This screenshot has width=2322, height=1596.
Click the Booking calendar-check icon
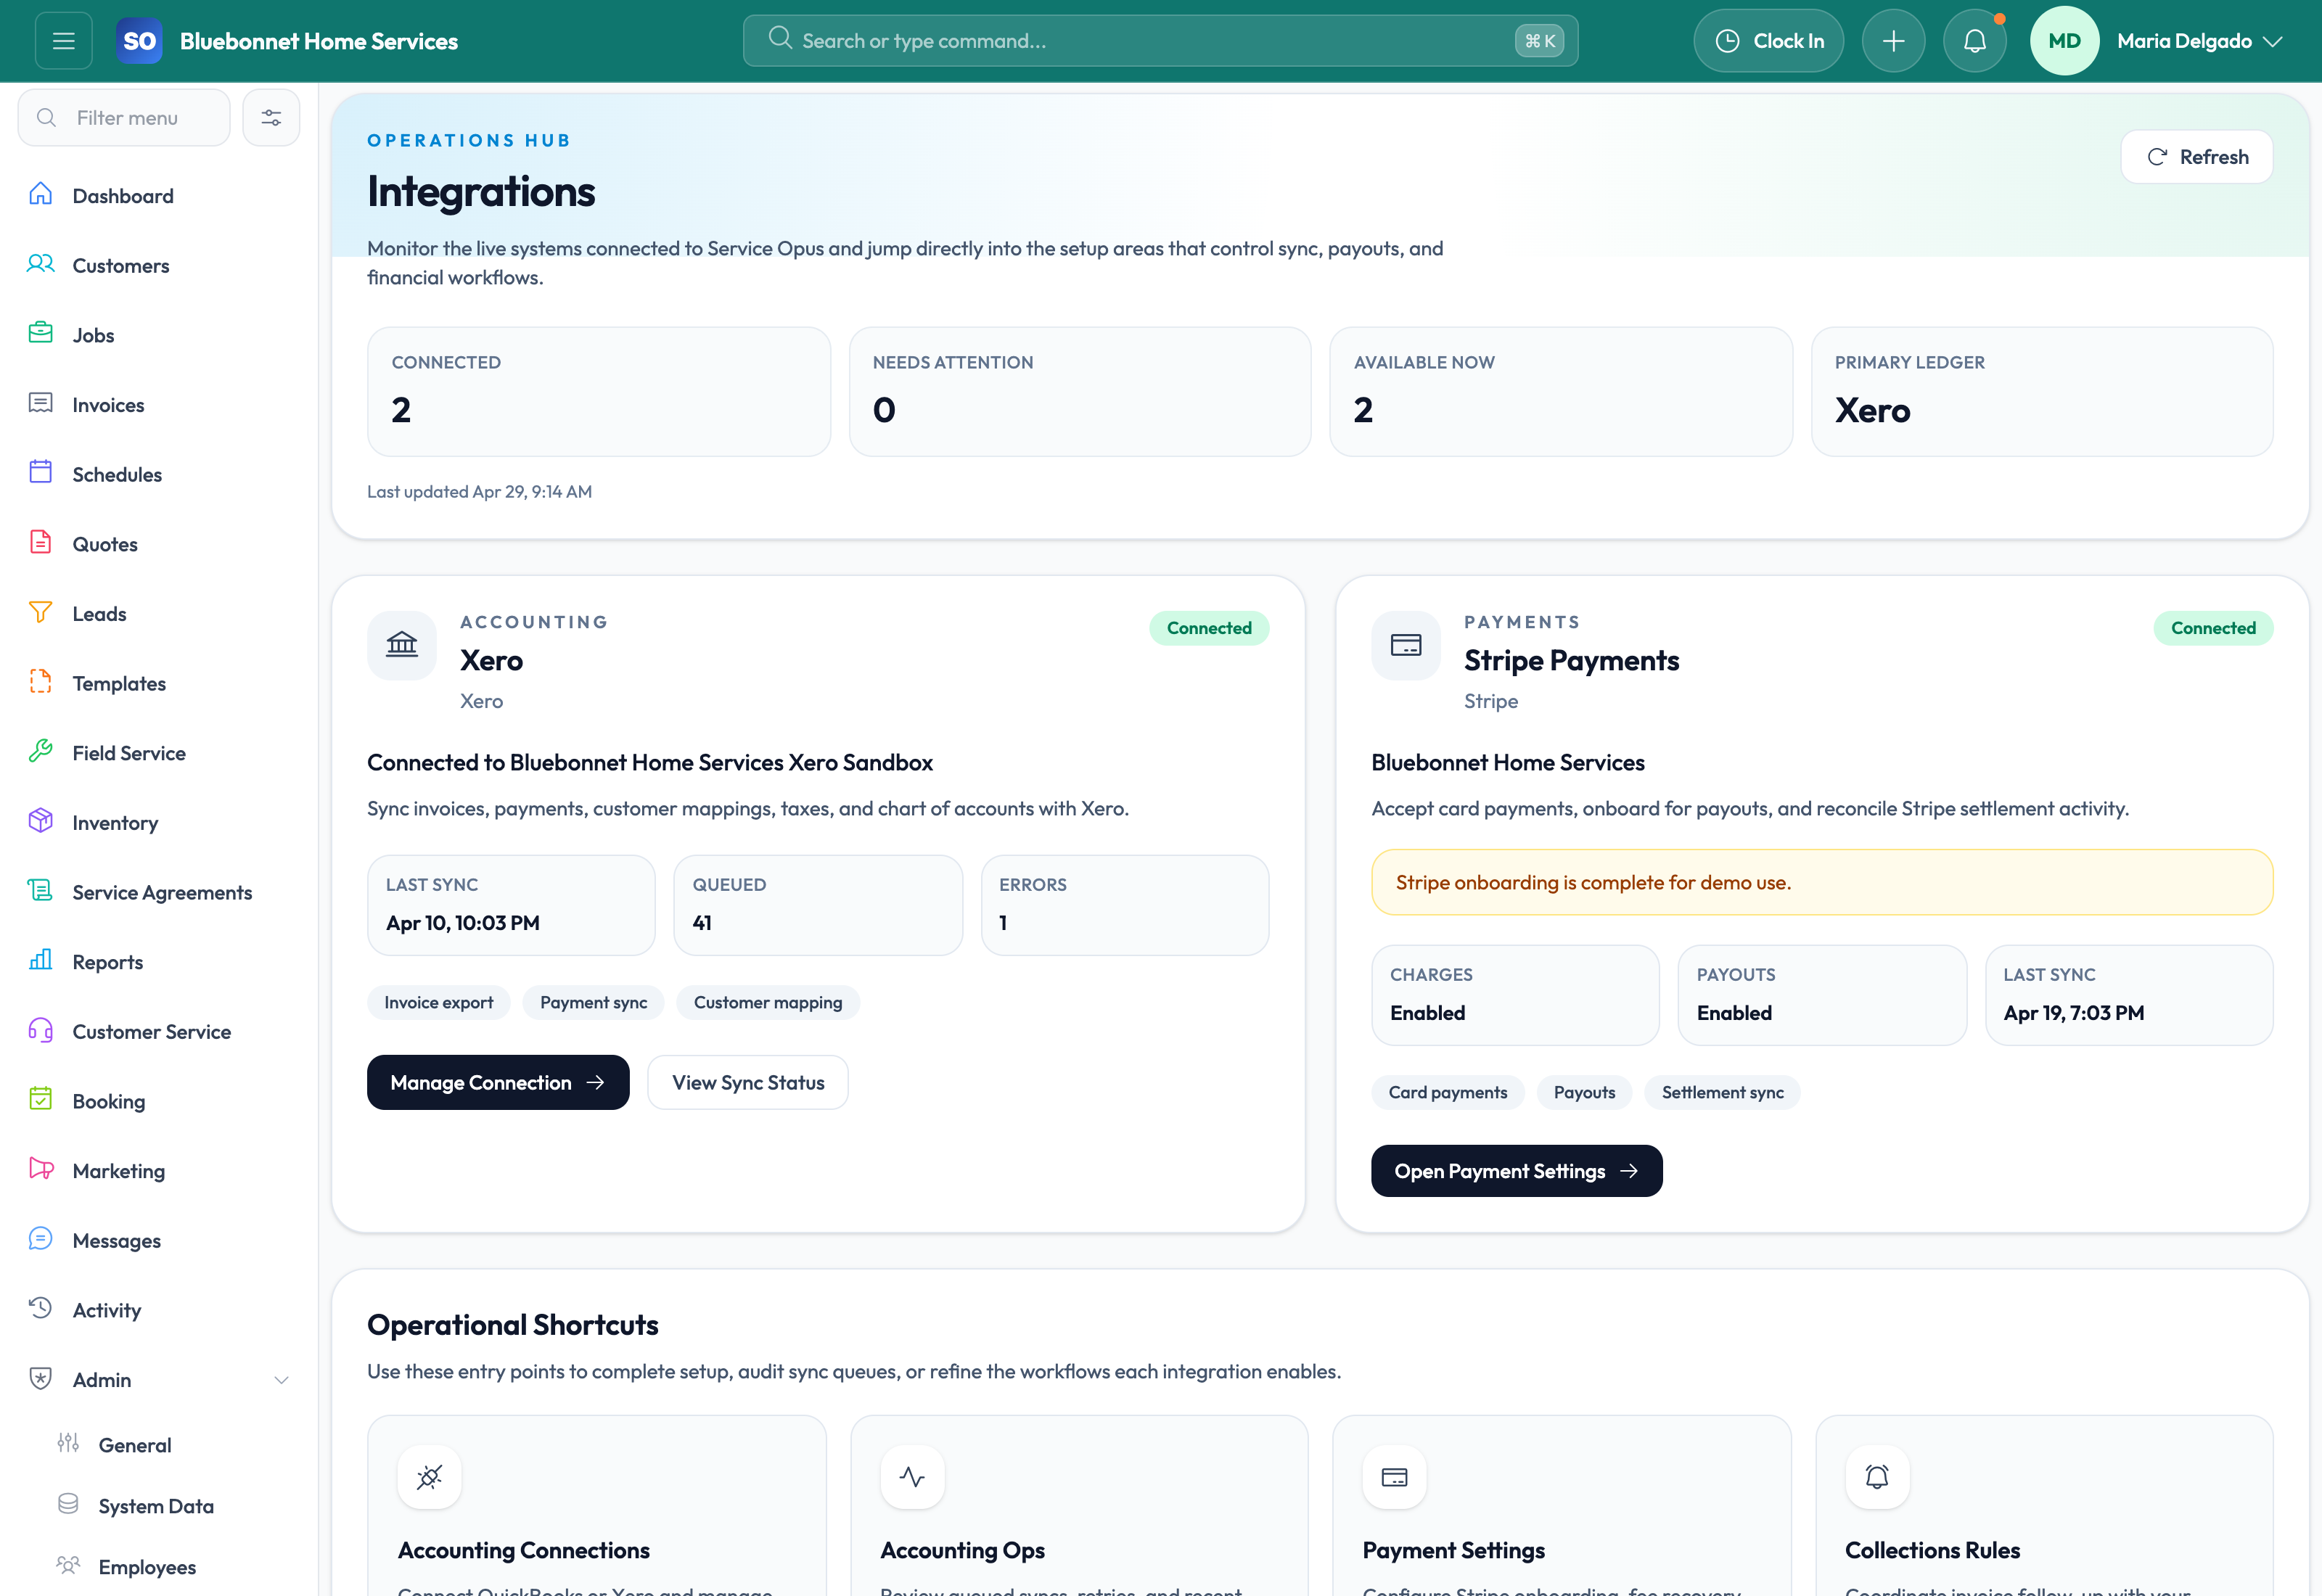click(x=41, y=1099)
